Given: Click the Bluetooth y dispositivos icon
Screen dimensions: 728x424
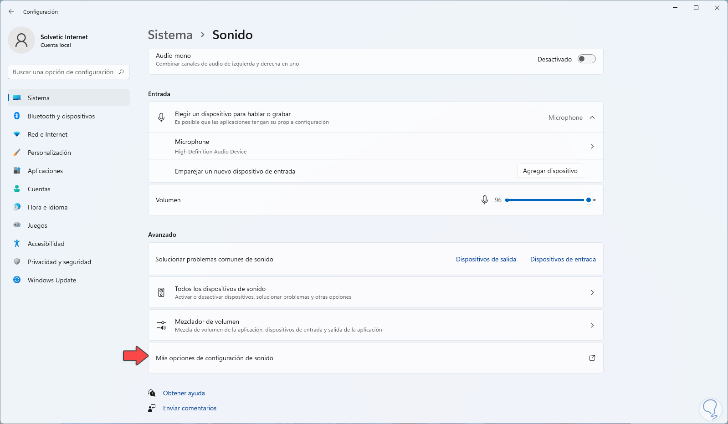Looking at the screenshot, I should click(17, 116).
